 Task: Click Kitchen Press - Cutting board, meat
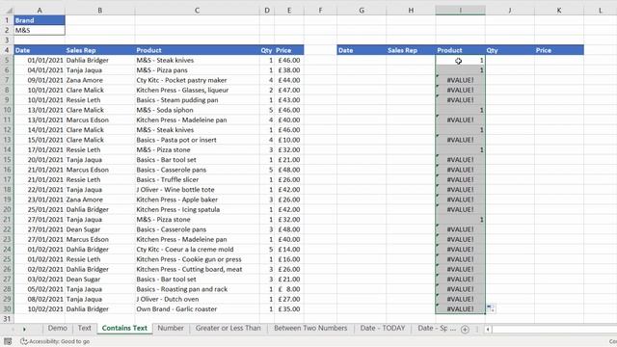coord(197,270)
